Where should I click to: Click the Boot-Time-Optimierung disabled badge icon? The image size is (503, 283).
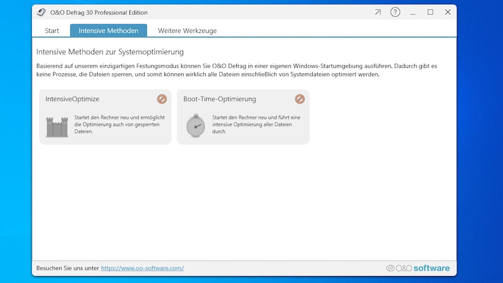click(300, 99)
